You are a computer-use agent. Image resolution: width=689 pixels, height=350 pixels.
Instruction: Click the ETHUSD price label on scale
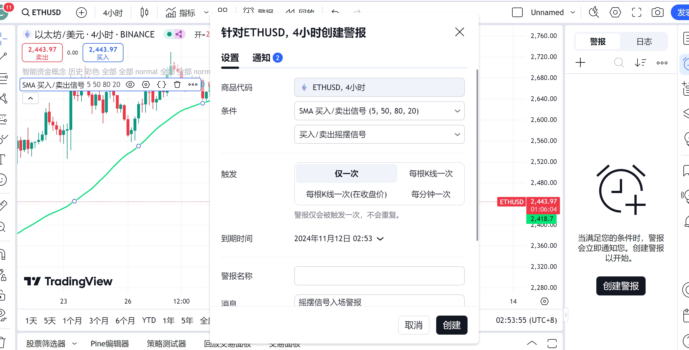[512, 202]
